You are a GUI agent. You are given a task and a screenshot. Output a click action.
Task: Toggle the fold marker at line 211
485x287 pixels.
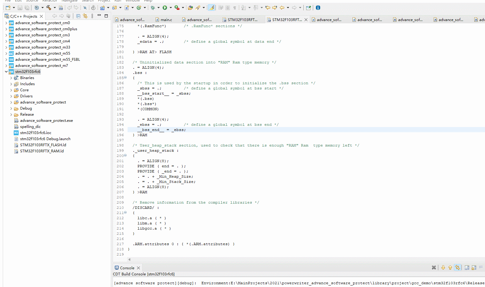[125, 213]
